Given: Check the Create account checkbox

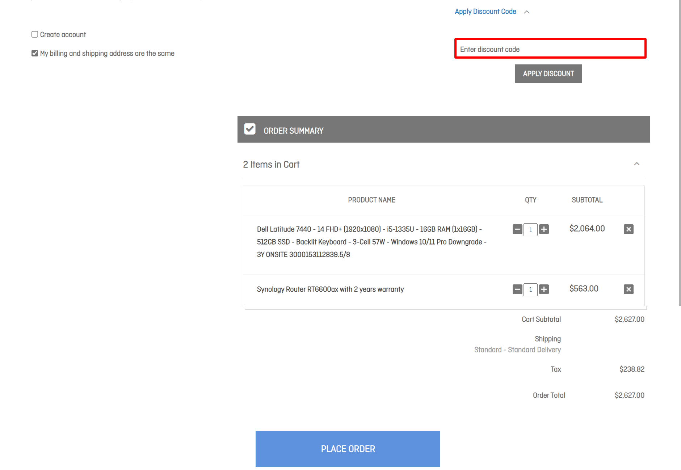Looking at the screenshot, I should [x=34, y=34].
